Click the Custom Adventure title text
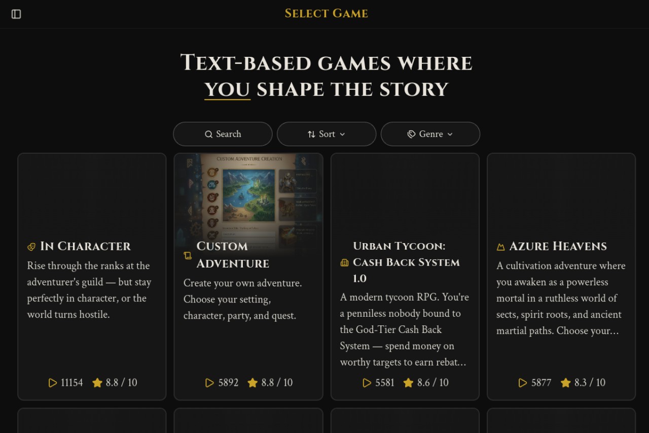This screenshot has height=433, width=649. tap(233, 255)
